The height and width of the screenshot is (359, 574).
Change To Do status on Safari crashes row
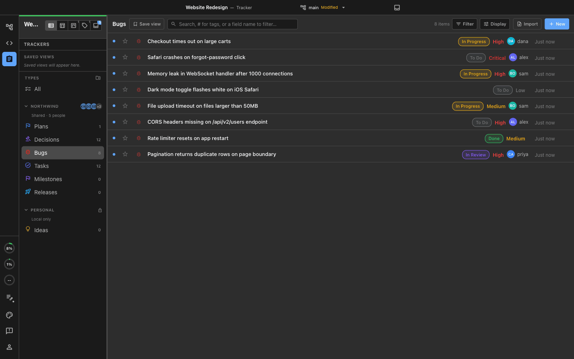click(x=476, y=58)
